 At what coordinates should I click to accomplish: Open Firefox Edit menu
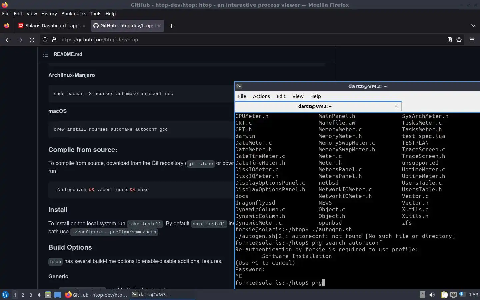point(18,14)
